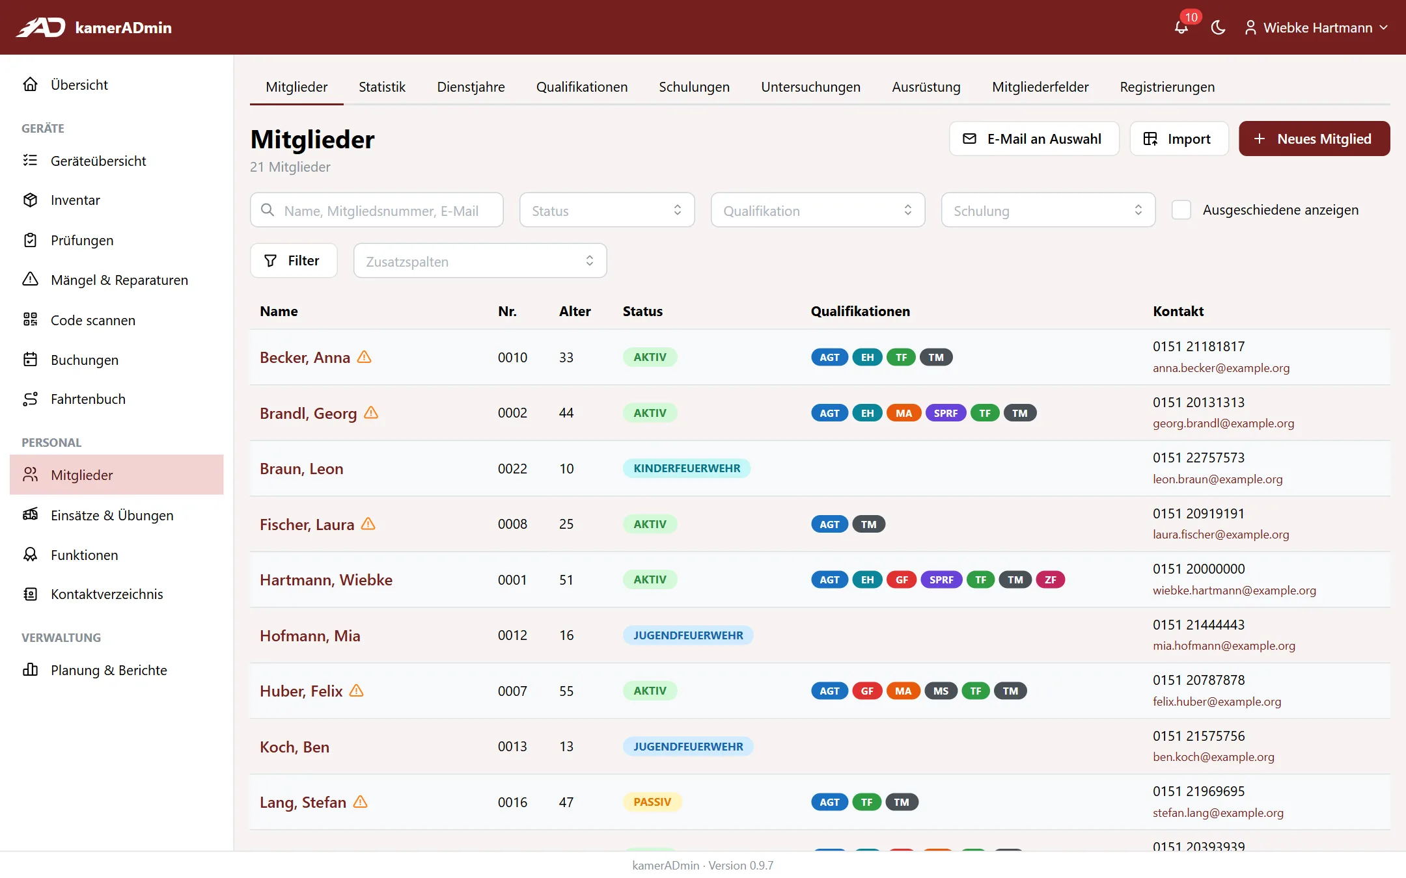This screenshot has width=1406, height=878.
Task: Click the ZF badge for Hartmann, Wiebke
Action: coord(1050,579)
